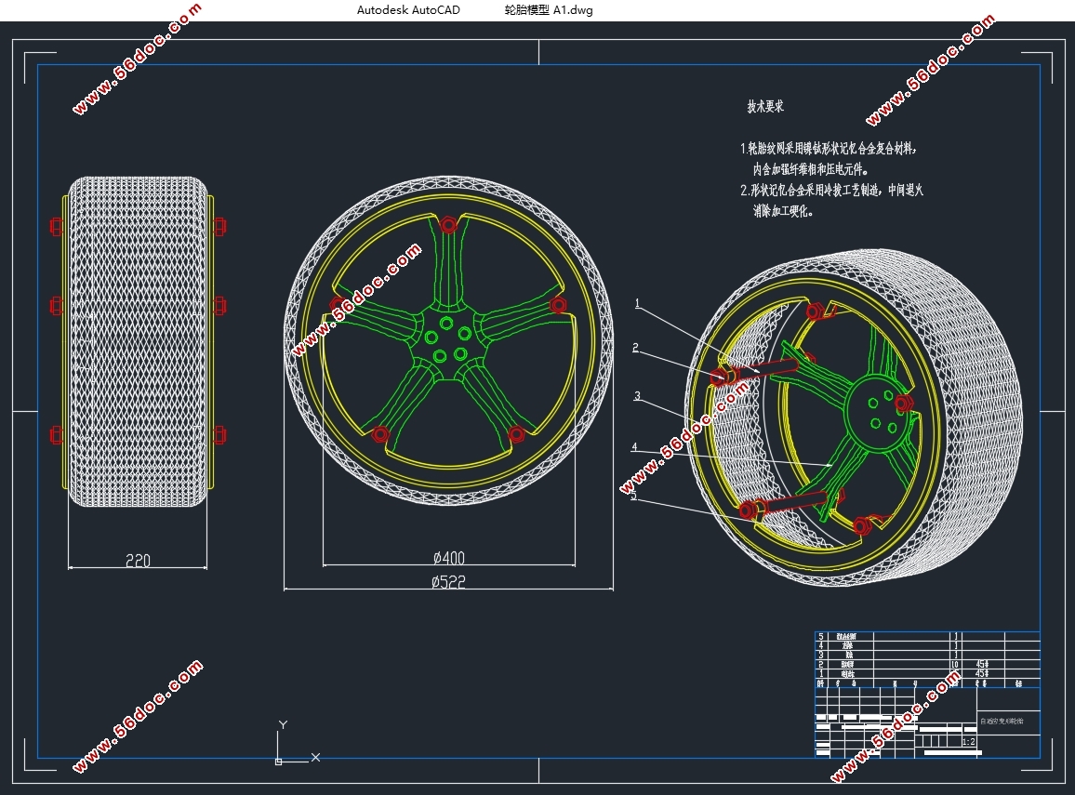This screenshot has width=1075, height=795.
Task: Click the file name 轮胎模型 A1.dwg
Action: [x=549, y=9]
